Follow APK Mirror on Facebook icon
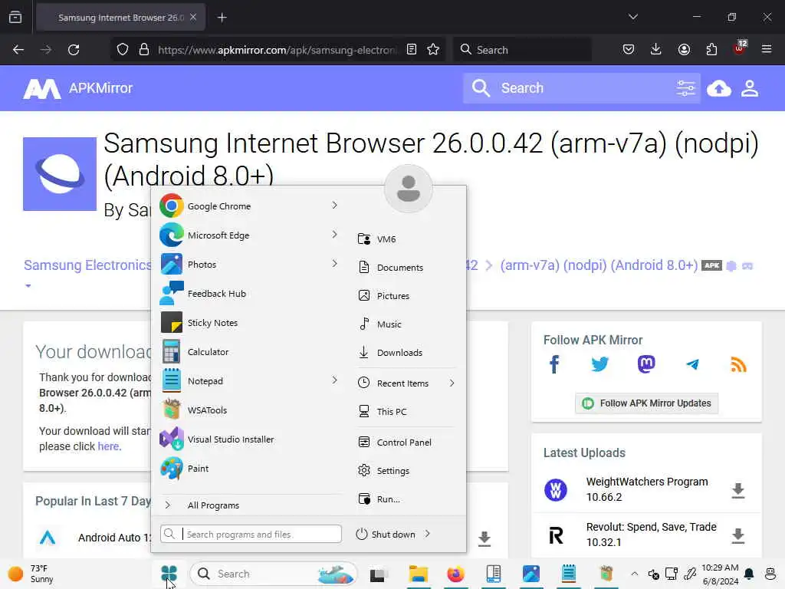This screenshot has height=589, width=785. pyautogui.click(x=554, y=364)
